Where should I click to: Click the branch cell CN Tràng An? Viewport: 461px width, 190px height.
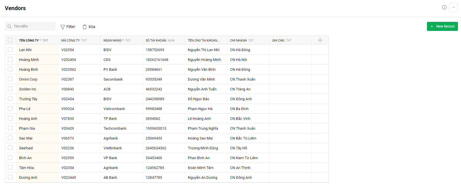pyautogui.click(x=248, y=89)
